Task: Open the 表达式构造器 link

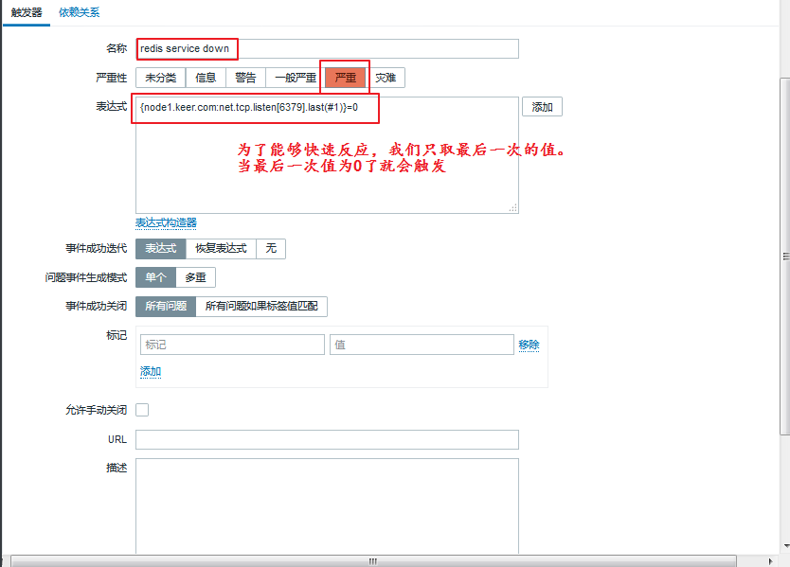Action: (x=166, y=222)
